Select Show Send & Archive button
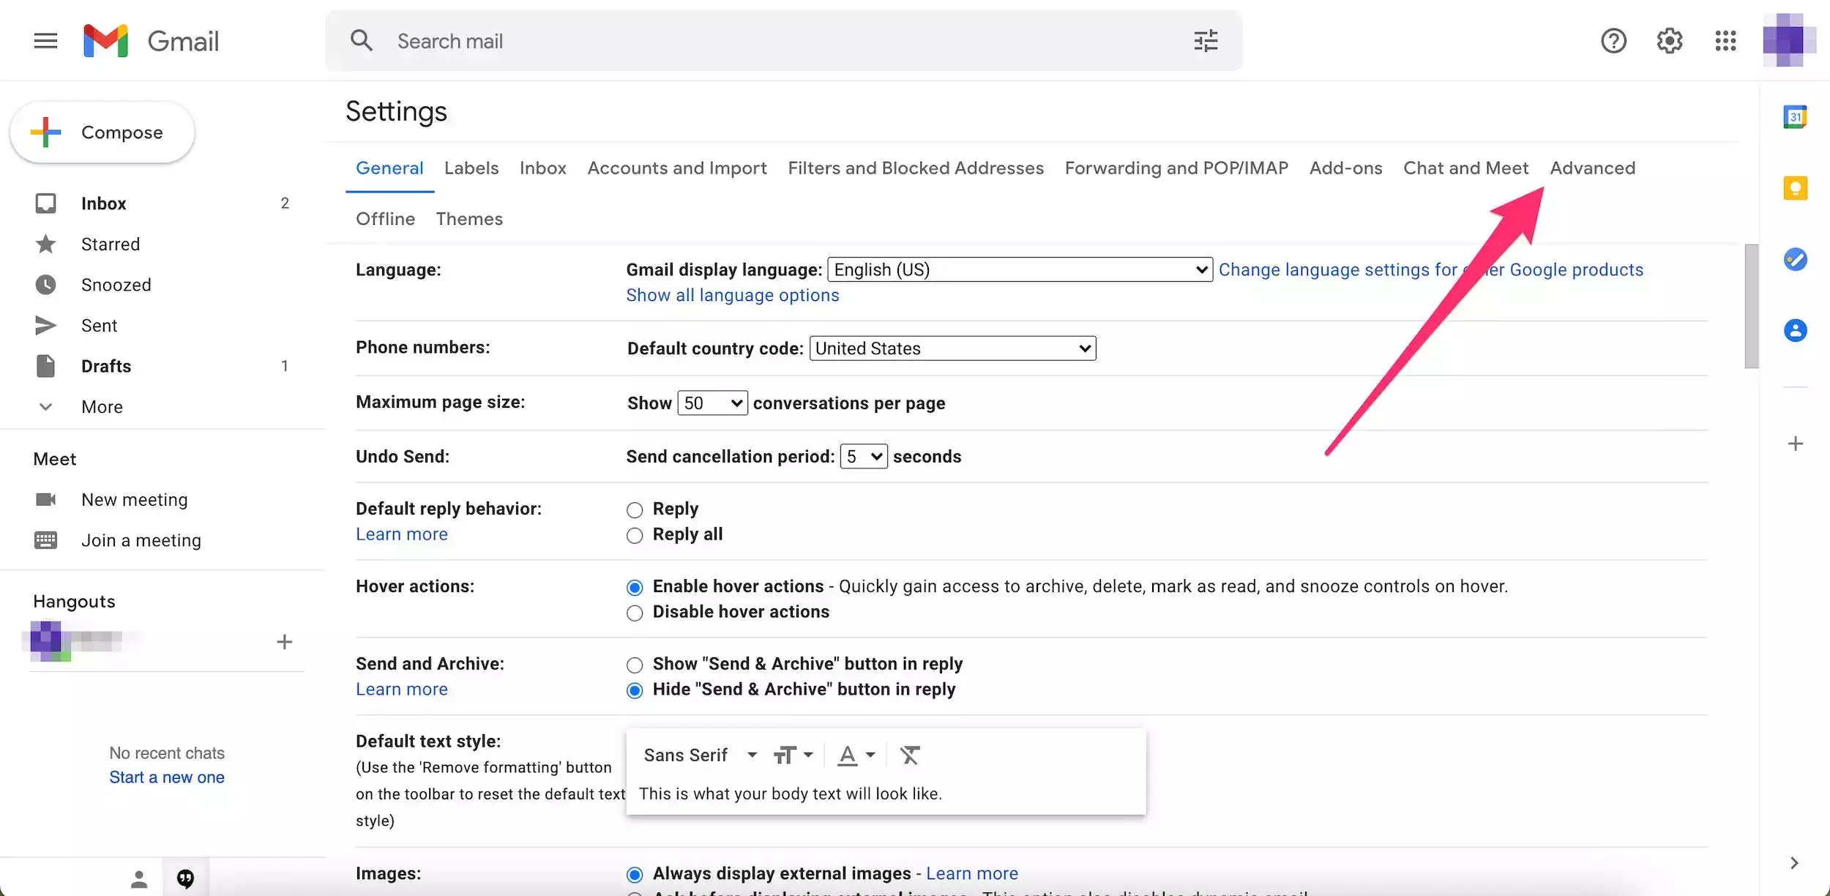Image resolution: width=1830 pixels, height=896 pixels. (x=635, y=665)
